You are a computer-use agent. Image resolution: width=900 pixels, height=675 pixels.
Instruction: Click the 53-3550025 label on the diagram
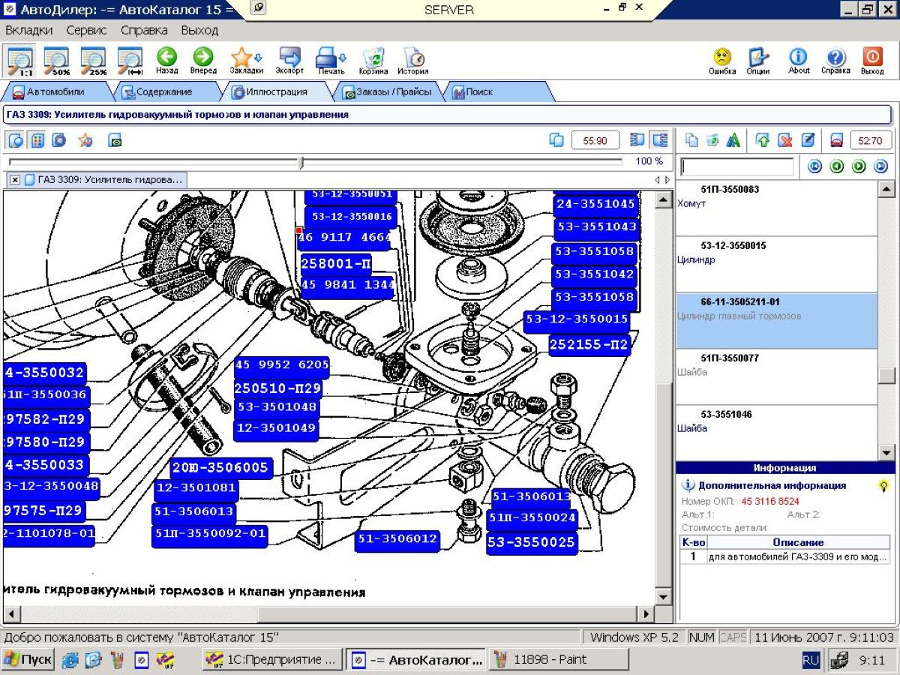click(532, 542)
